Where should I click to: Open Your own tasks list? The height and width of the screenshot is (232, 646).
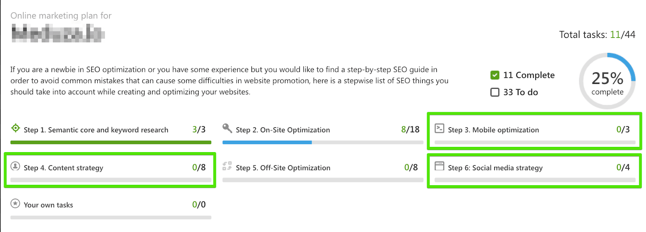point(48,205)
